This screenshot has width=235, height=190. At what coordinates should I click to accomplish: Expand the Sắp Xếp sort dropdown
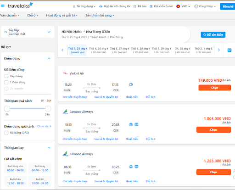[28, 32]
